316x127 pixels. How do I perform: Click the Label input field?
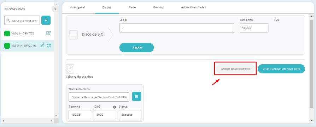177,28
